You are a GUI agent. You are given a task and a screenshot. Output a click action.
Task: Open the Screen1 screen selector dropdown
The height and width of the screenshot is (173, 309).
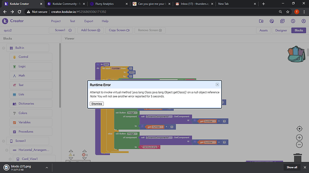pyautogui.click(x=62, y=30)
